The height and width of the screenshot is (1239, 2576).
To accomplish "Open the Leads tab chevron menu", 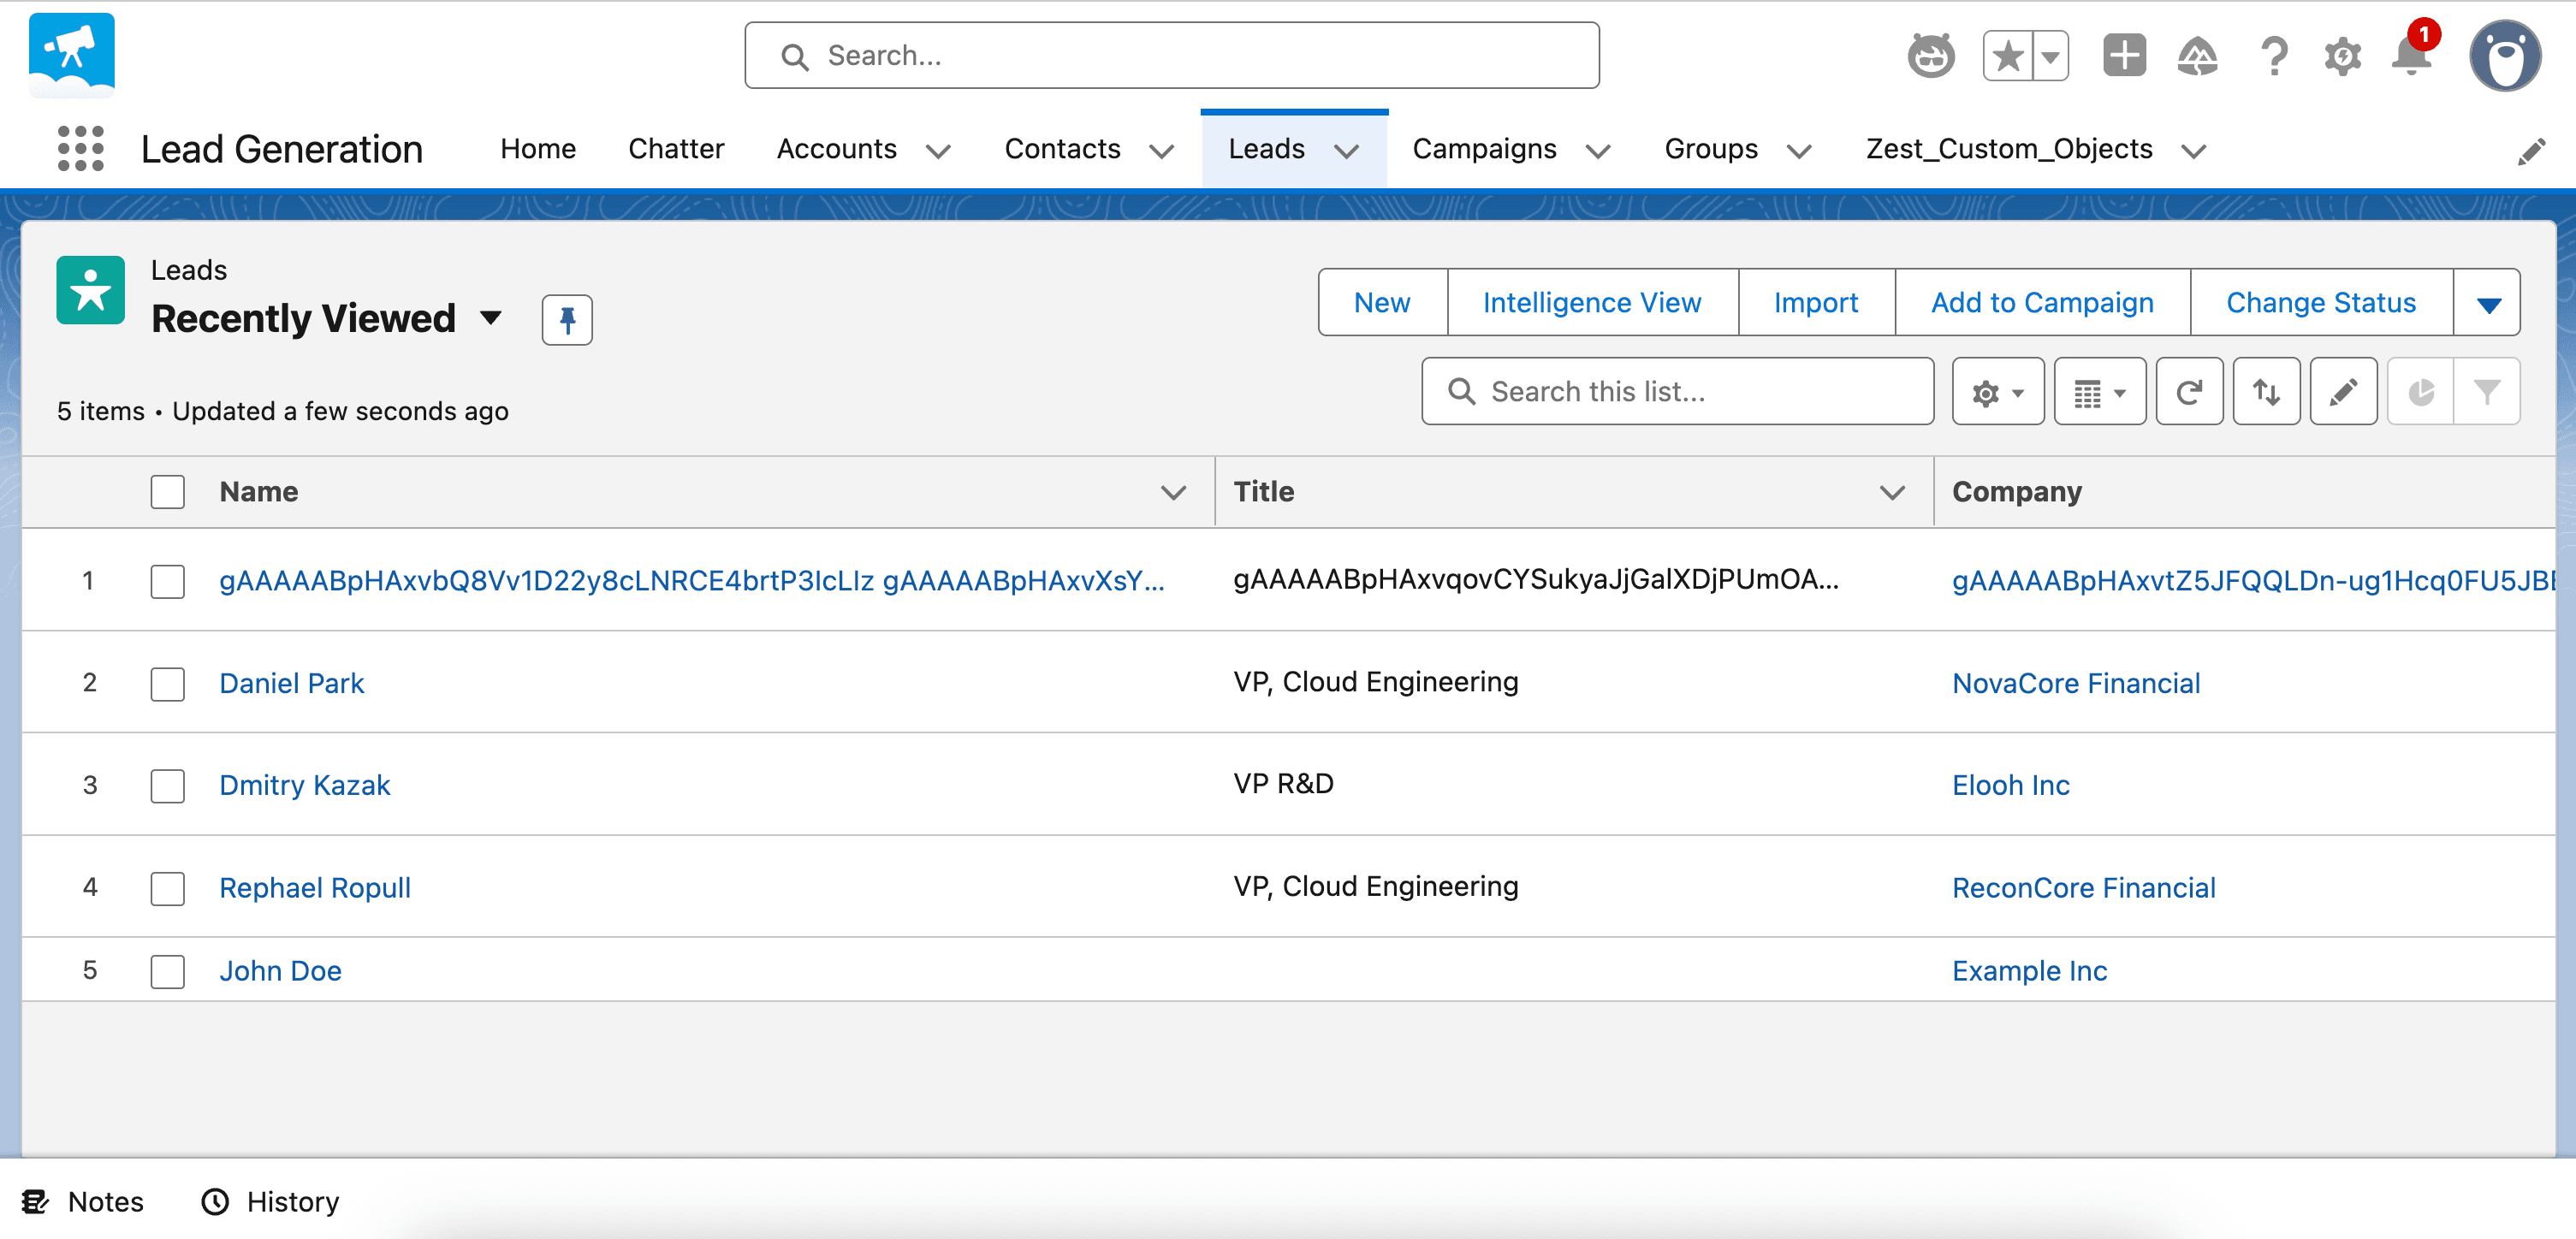I will [x=1347, y=150].
